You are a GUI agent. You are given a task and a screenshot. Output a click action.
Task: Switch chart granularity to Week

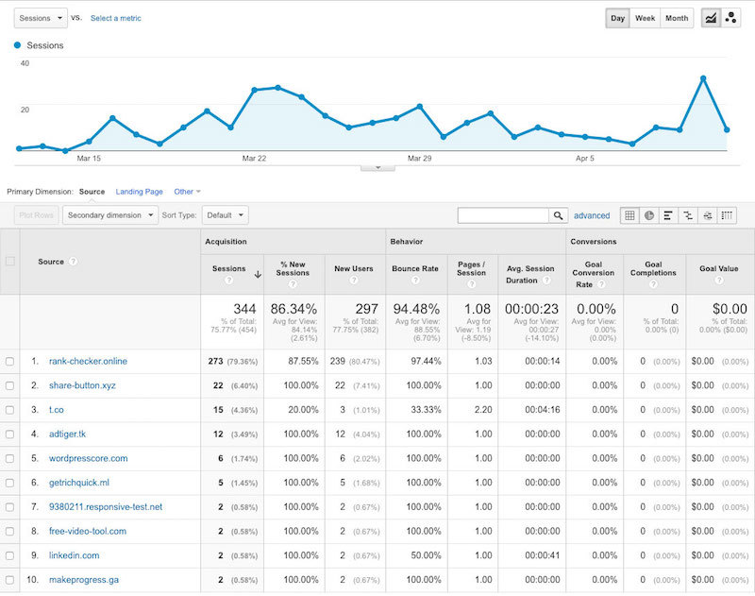(x=646, y=18)
